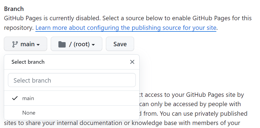Focus the Select branch filter field

(x=72, y=80)
